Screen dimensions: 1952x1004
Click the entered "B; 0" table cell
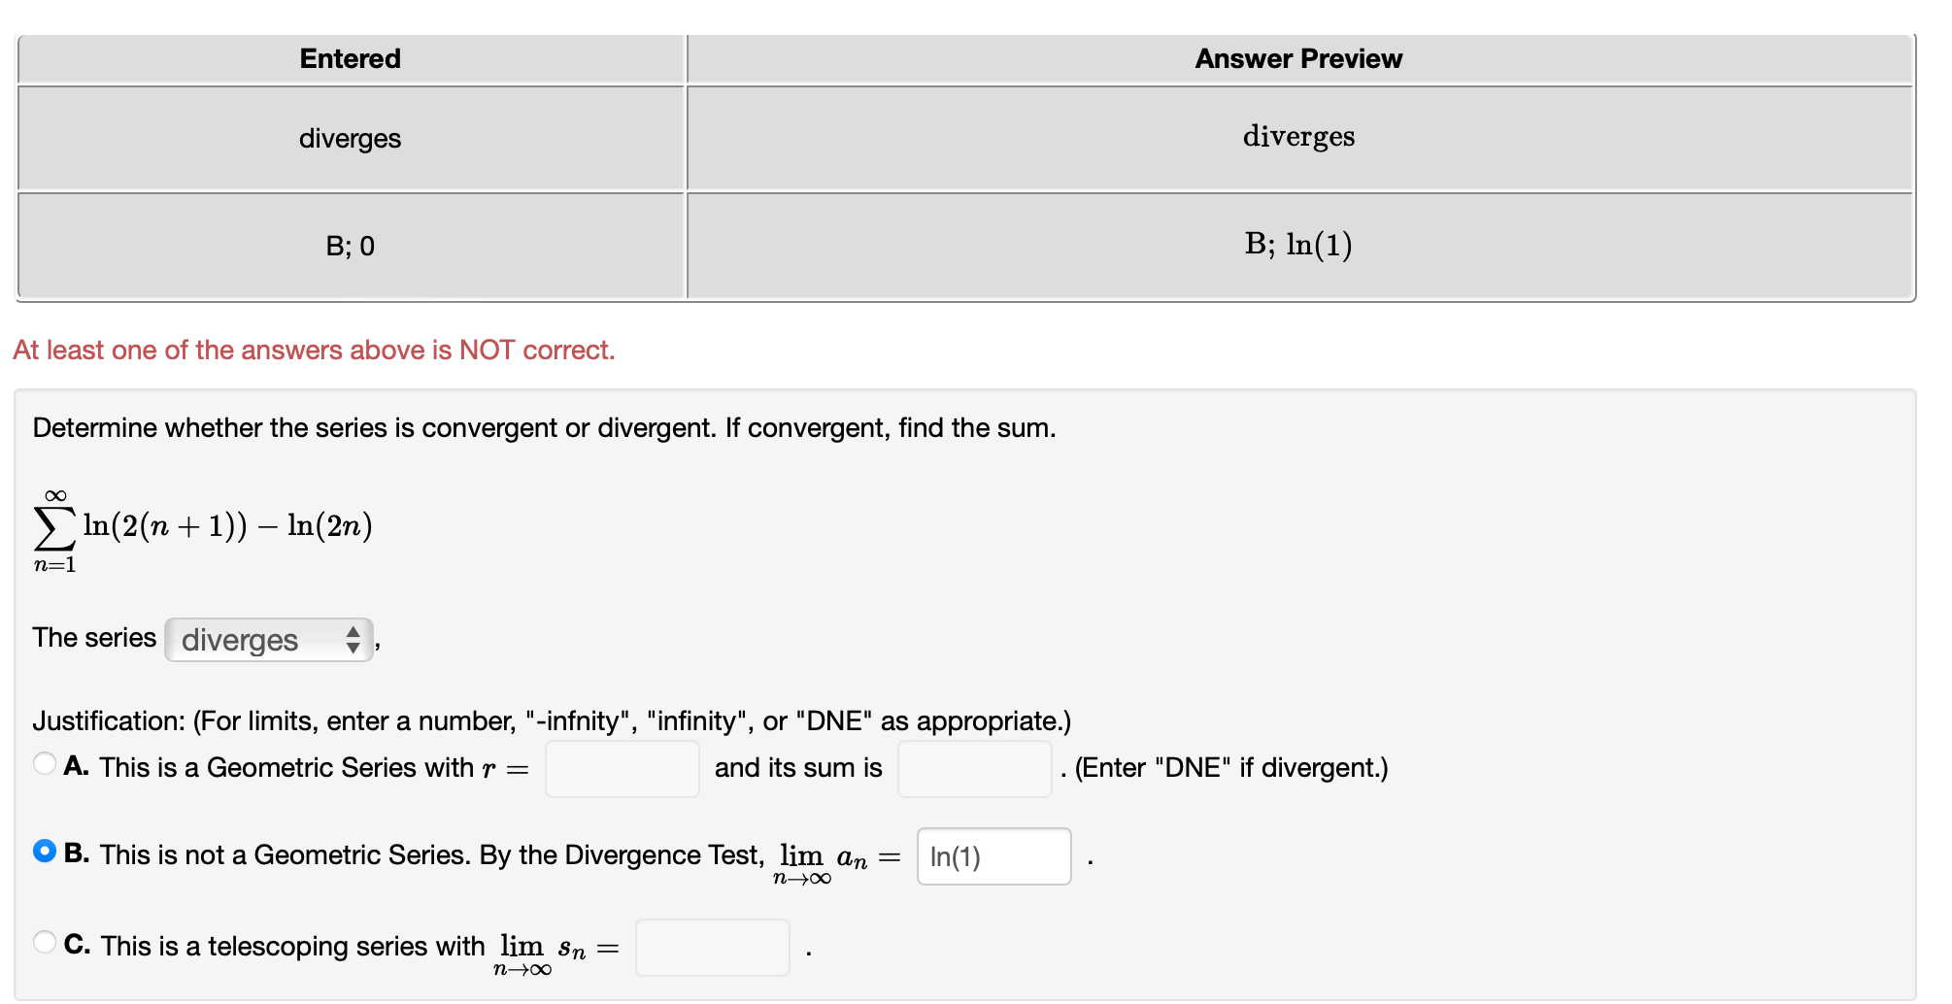coord(350,246)
